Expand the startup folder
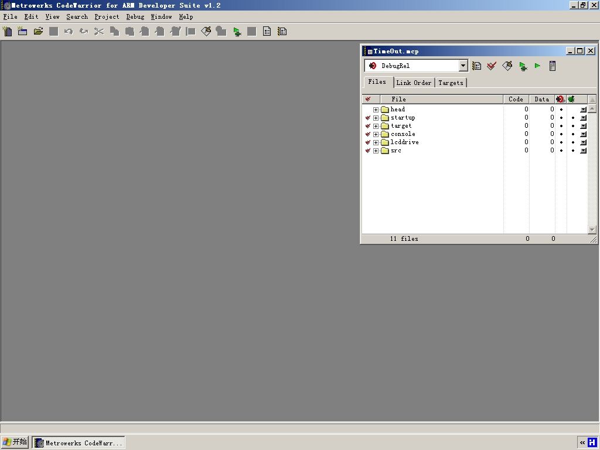 (376, 118)
